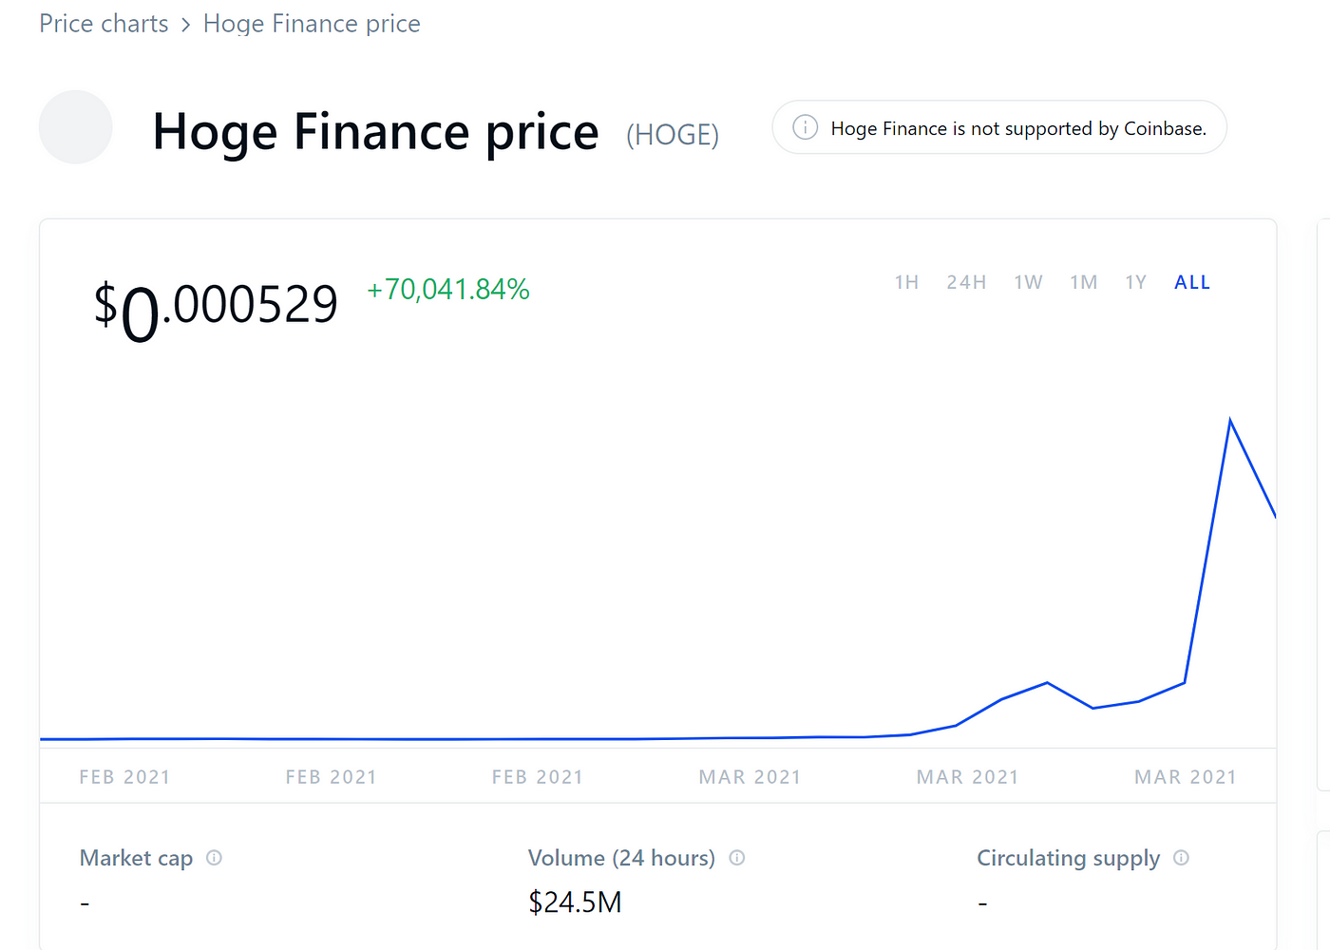Click the Circulating supply label

pos(1068,858)
